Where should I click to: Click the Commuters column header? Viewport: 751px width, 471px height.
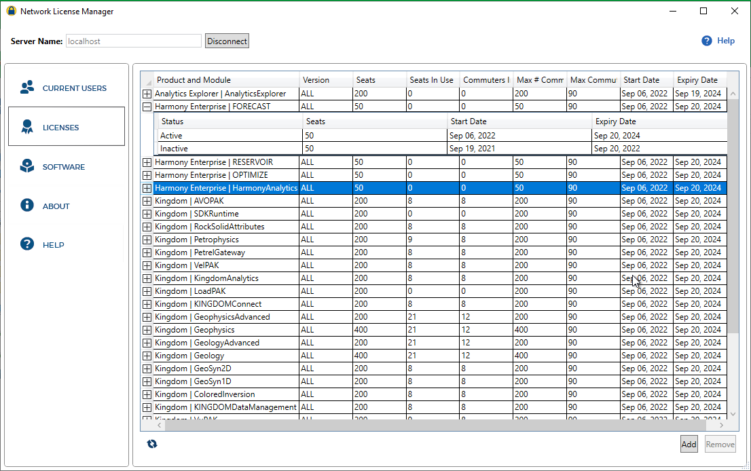pyautogui.click(x=486, y=80)
